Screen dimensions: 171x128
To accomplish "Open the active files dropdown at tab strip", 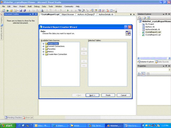I will click(131, 14).
